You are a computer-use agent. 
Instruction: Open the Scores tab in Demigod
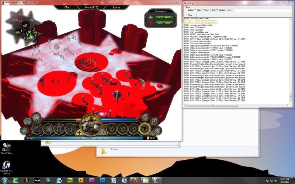pyautogui.click(x=116, y=7)
